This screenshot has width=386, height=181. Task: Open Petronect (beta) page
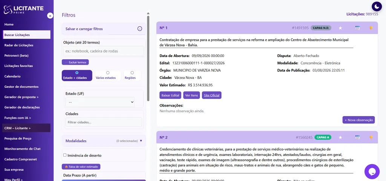(x=17, y=56)
